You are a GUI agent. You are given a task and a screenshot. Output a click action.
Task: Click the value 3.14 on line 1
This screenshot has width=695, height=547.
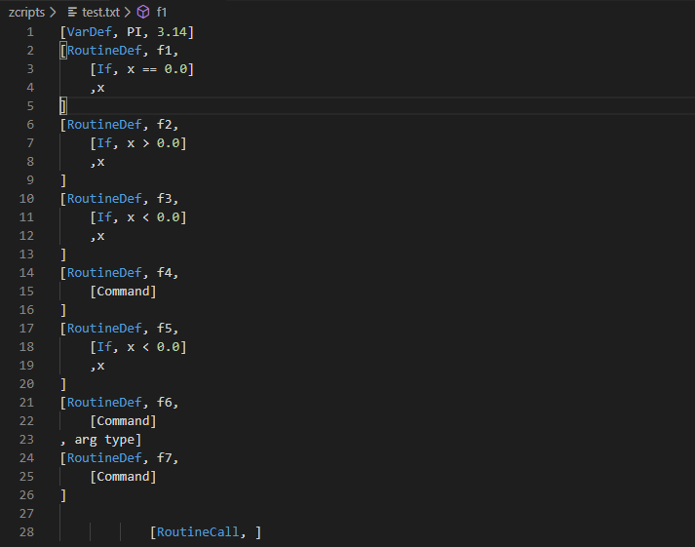tap(172, 32)
